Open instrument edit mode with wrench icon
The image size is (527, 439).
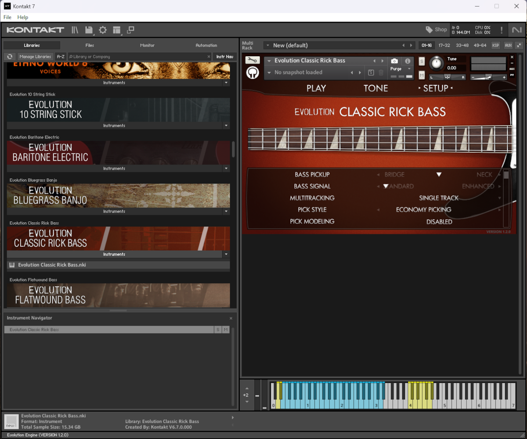coord(253,60)
